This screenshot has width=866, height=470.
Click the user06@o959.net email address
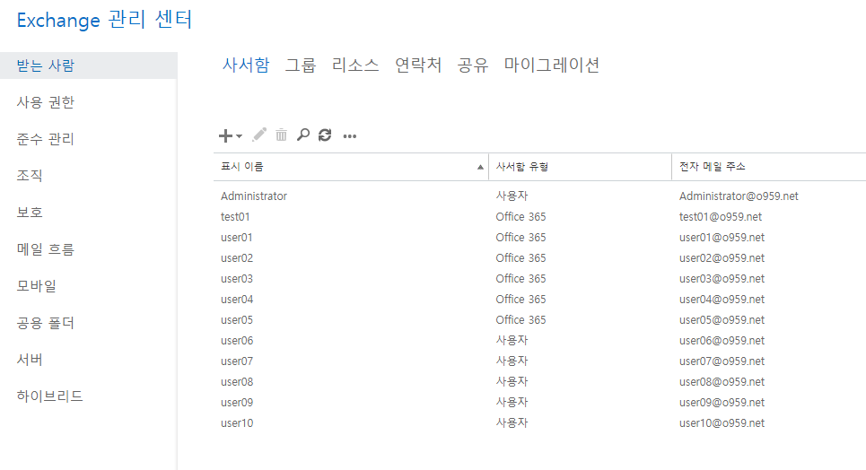722,340
